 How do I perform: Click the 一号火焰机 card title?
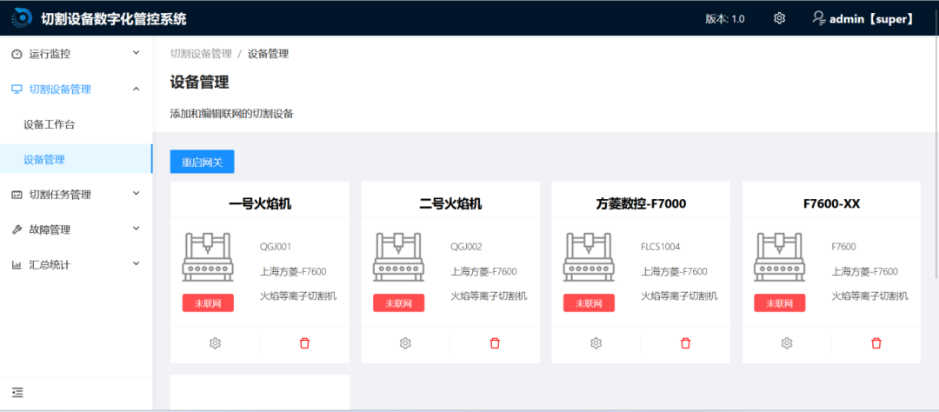click(x=260, y=203)
